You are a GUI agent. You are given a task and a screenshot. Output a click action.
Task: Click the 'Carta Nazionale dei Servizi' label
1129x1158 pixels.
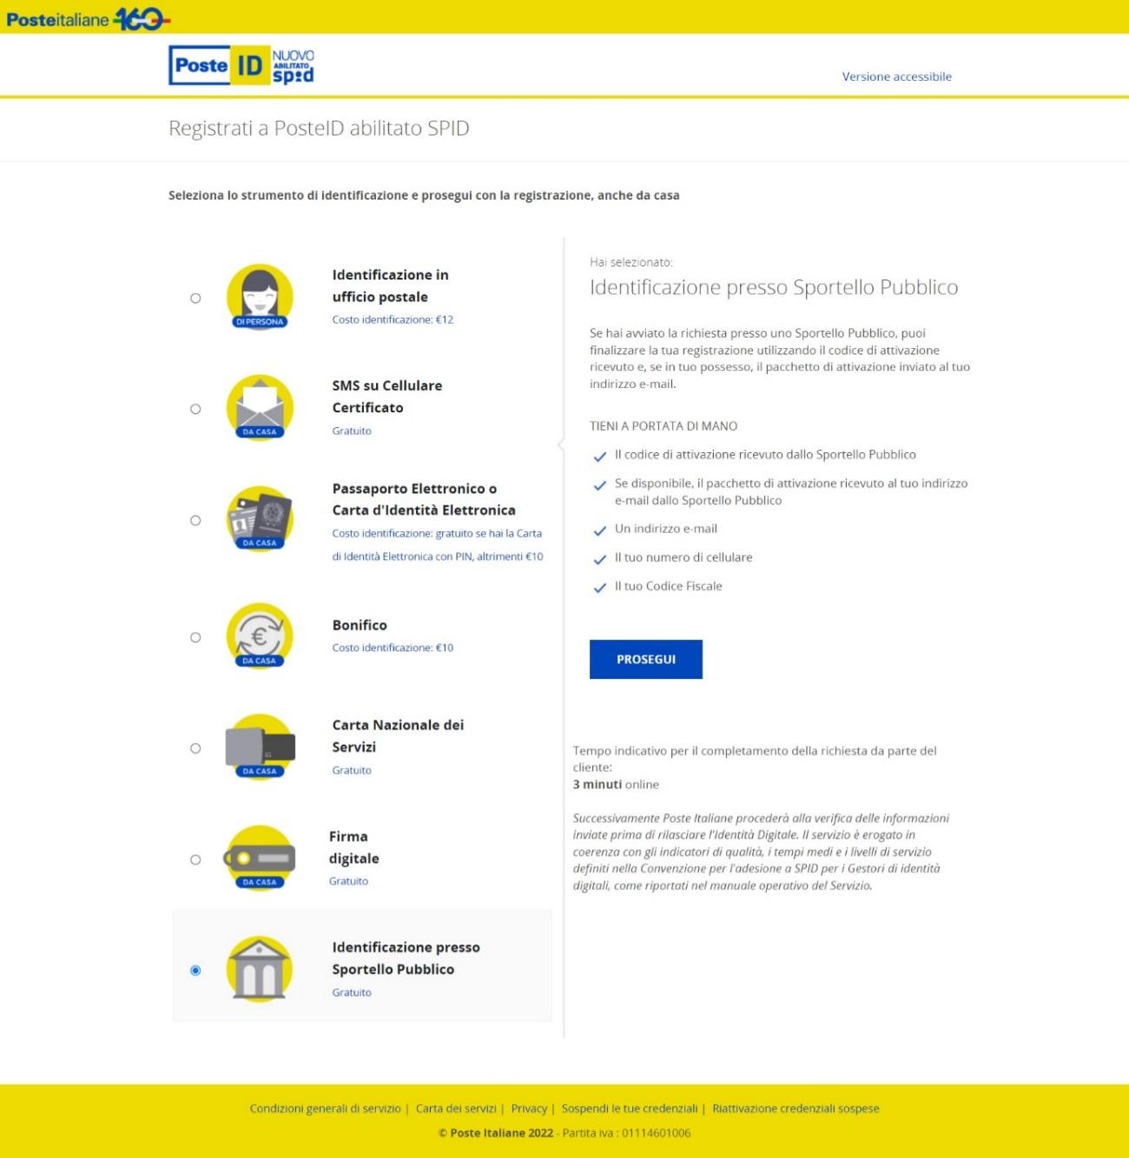[x=398, y=736]
